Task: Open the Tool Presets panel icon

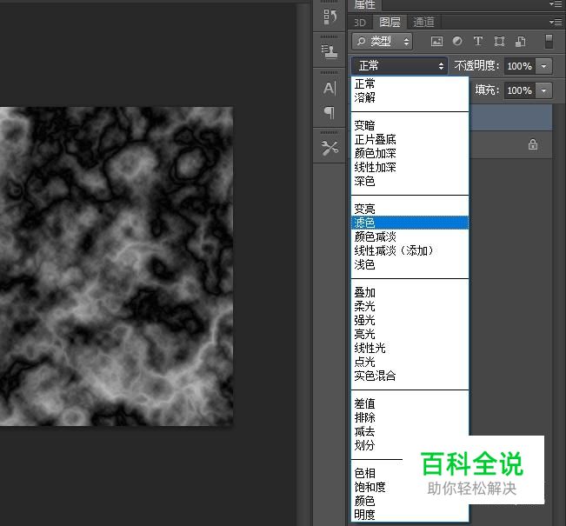Action: 330,148
